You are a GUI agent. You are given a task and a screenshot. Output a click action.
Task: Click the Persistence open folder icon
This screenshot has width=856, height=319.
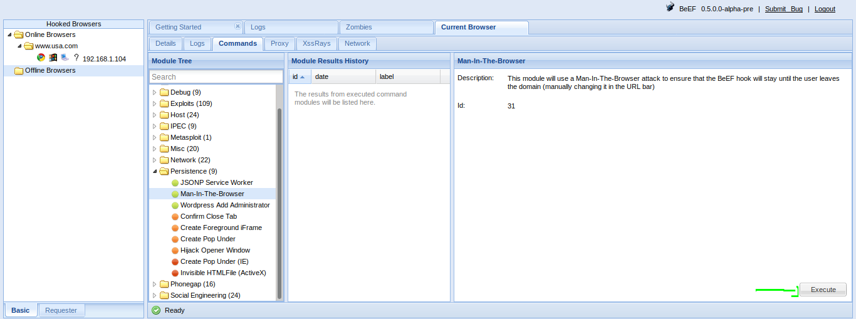164,171
